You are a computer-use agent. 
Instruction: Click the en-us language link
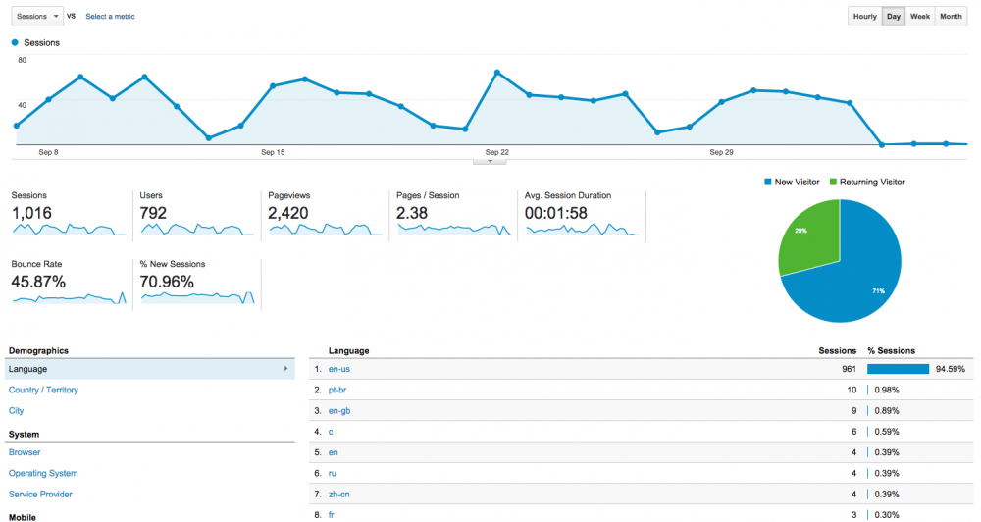(x=339, y=369)
